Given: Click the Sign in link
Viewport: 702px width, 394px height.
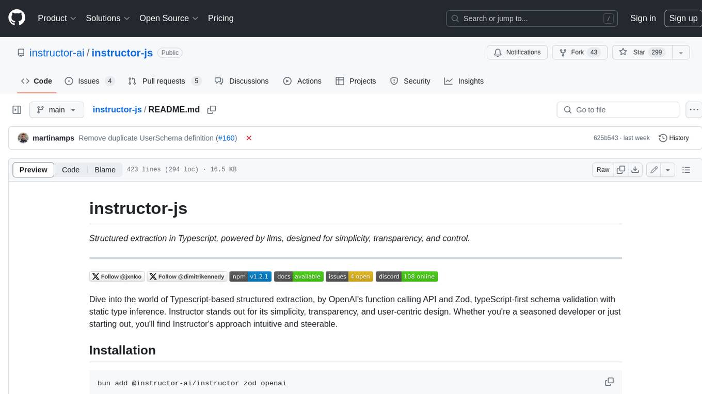Looking at the screenshot, I should point(643,18).
